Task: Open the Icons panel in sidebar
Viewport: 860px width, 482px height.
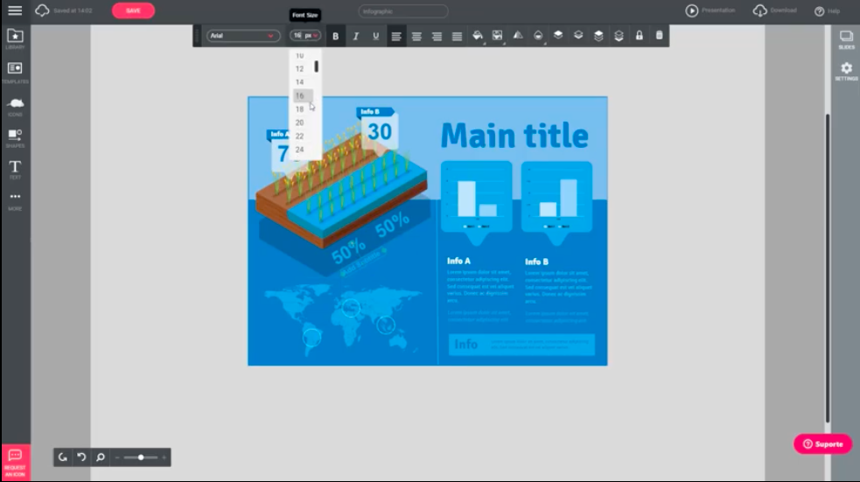Action: 15,104
